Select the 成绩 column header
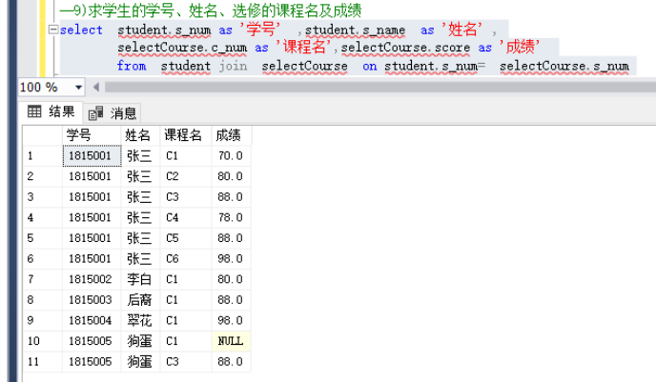Image resolution: width=656 pixels, height=382 pixels. 232,135
